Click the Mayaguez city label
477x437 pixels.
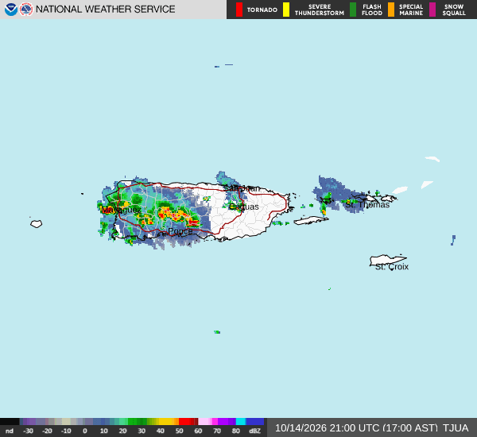(122, 210)
